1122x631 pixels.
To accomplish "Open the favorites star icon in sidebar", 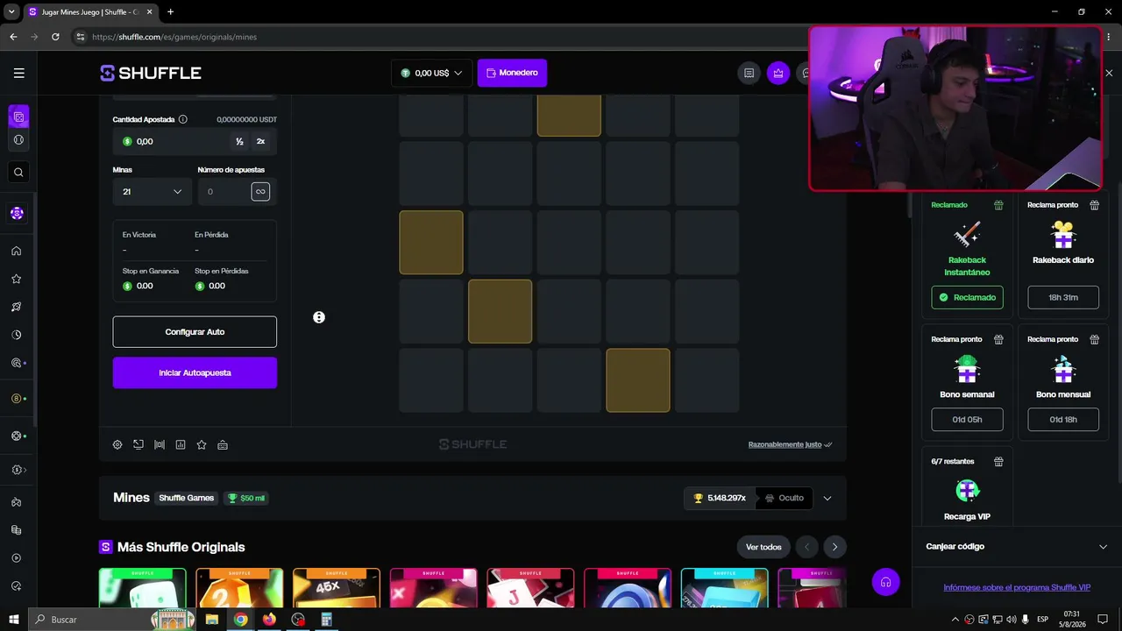I will 17,280.
